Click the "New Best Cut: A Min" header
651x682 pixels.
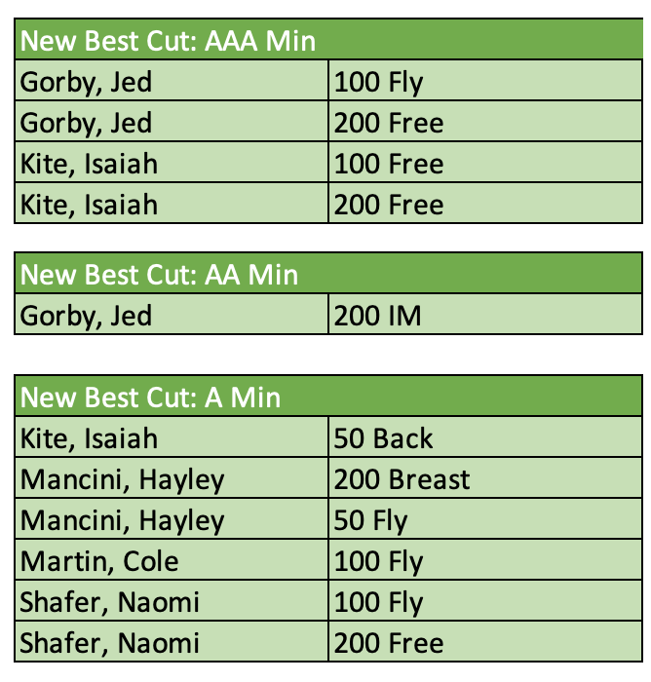click(x=151, y=397)
